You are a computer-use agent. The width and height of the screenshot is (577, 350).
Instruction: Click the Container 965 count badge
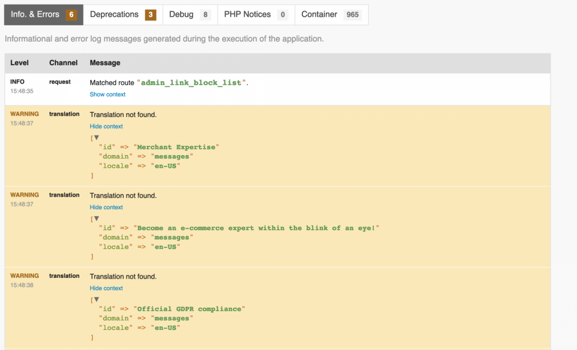pos(352,15)
